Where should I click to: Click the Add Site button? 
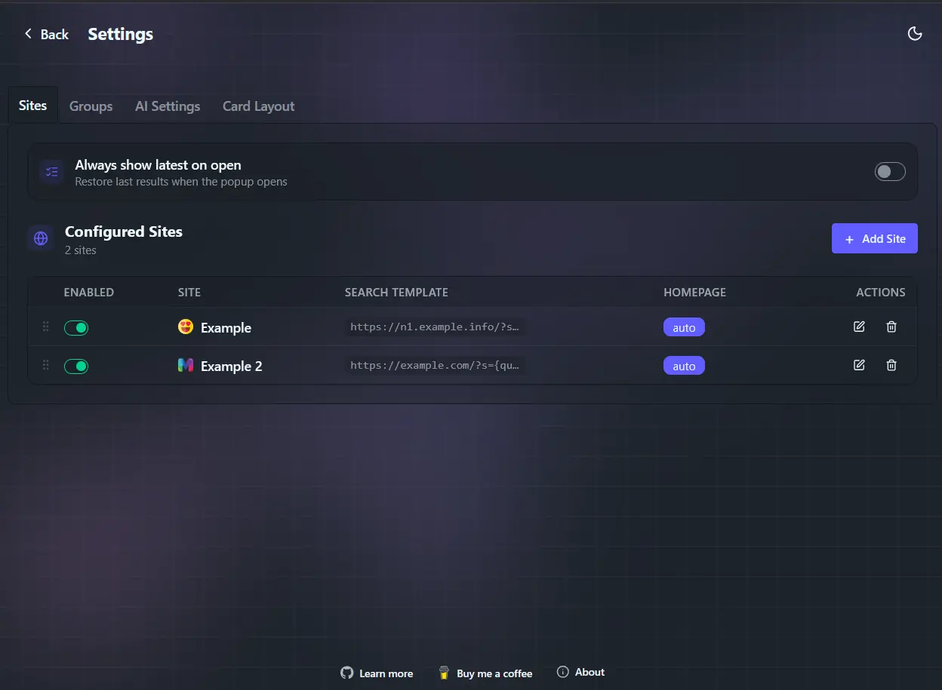[875, 238]
